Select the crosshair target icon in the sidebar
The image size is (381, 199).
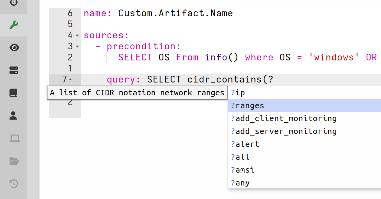coord(13,3)
